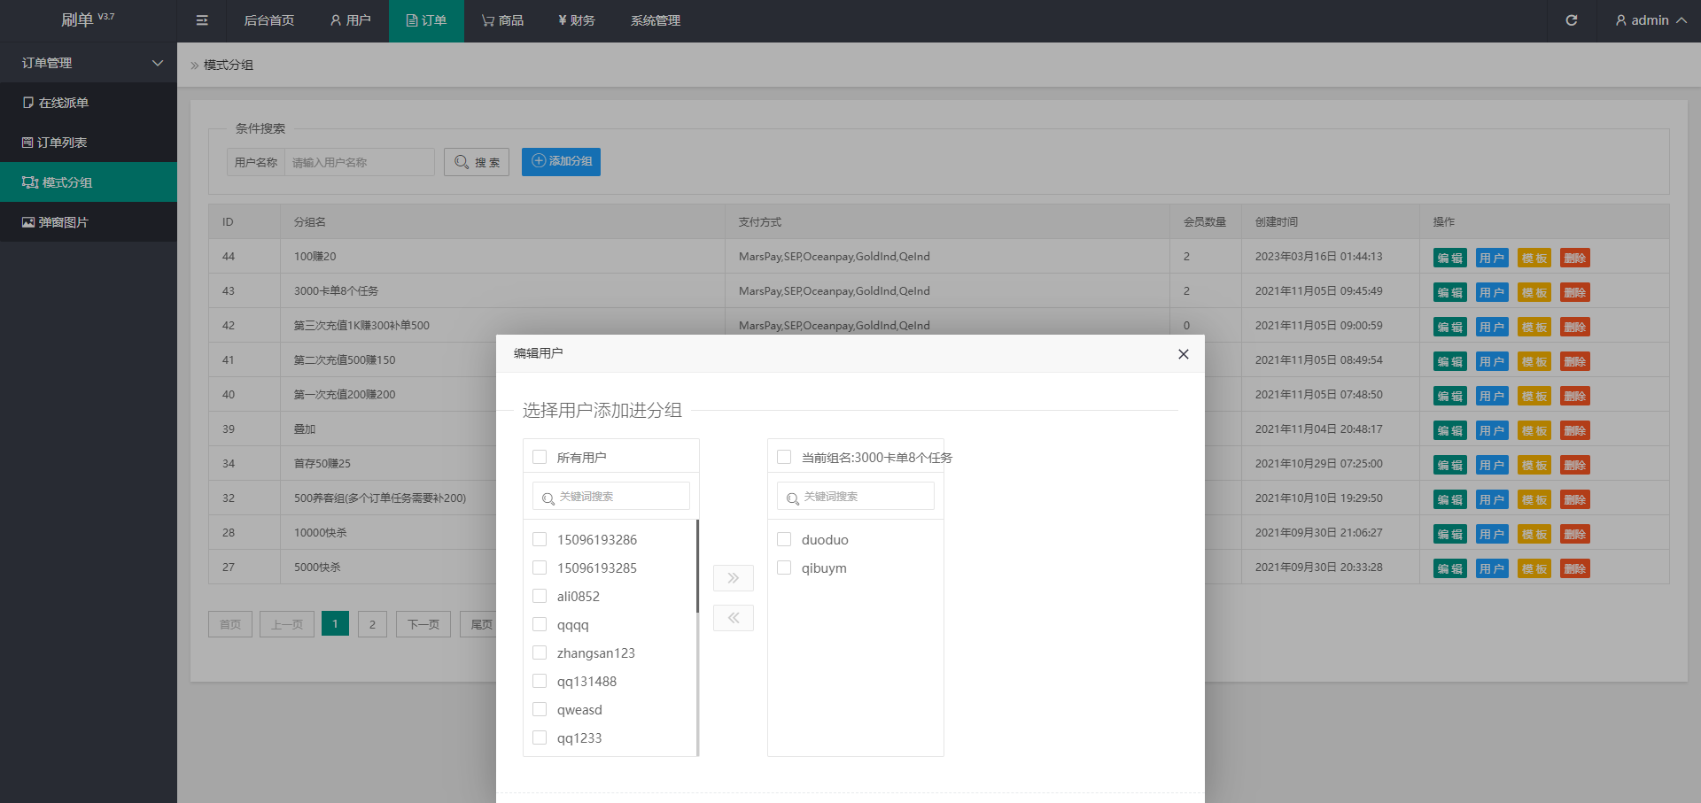Open the 商品 top menu
Image resolution: width=1701 pixels, height=803 pixels.
tap(502, 20)
